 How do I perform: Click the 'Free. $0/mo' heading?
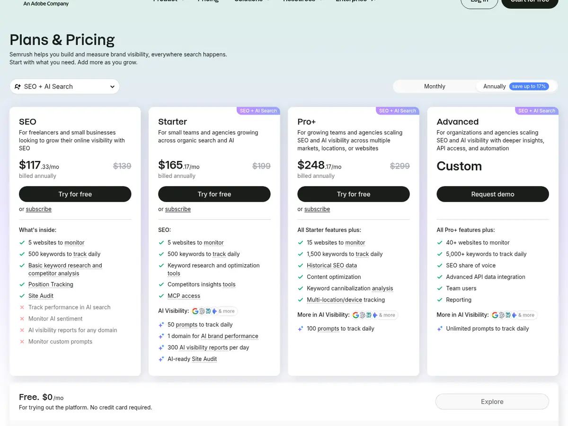click(x=41, y=397)
